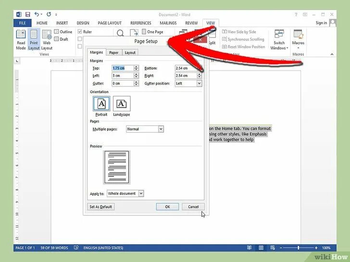Click Print Layout icon in status bar
Viewport: 350px width, 262px height.
tap(261, 248)
